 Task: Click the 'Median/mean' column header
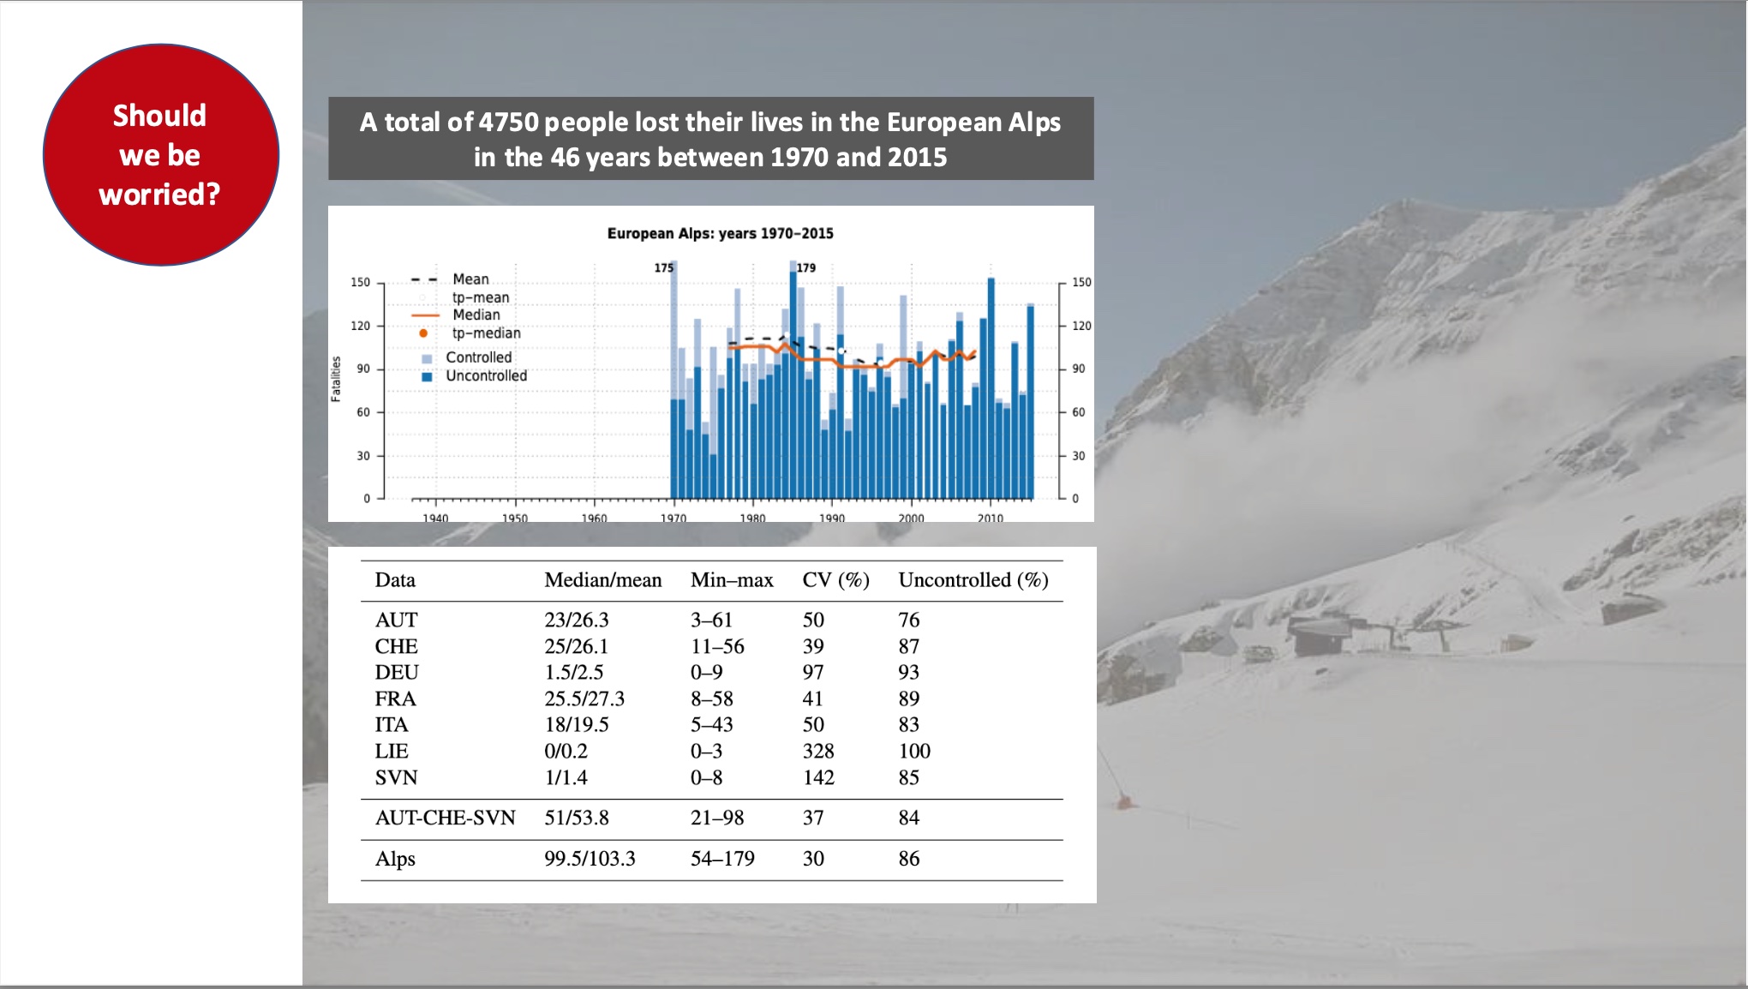(602, 580)
